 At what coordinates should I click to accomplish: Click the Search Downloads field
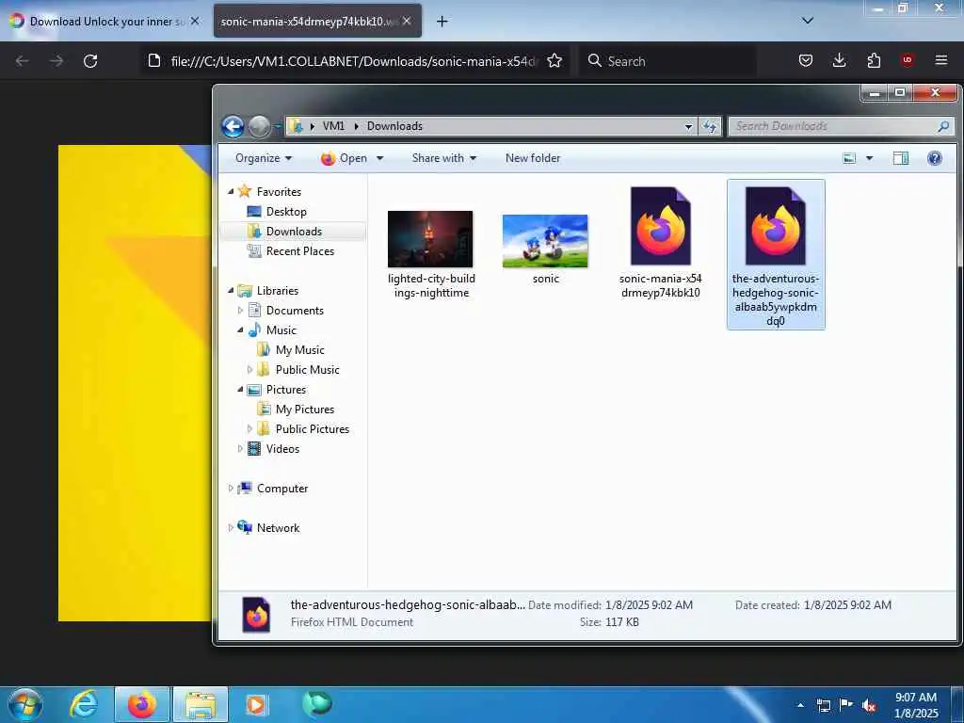click(x=841, y=126)
